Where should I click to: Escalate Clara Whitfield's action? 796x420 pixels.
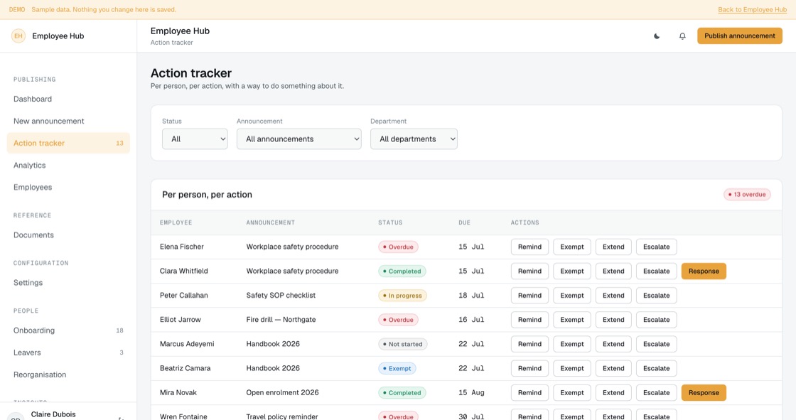(657, 271)
